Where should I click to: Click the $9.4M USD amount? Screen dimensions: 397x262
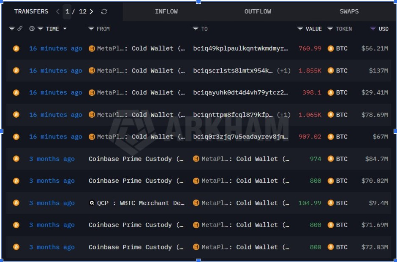[378, 203]
